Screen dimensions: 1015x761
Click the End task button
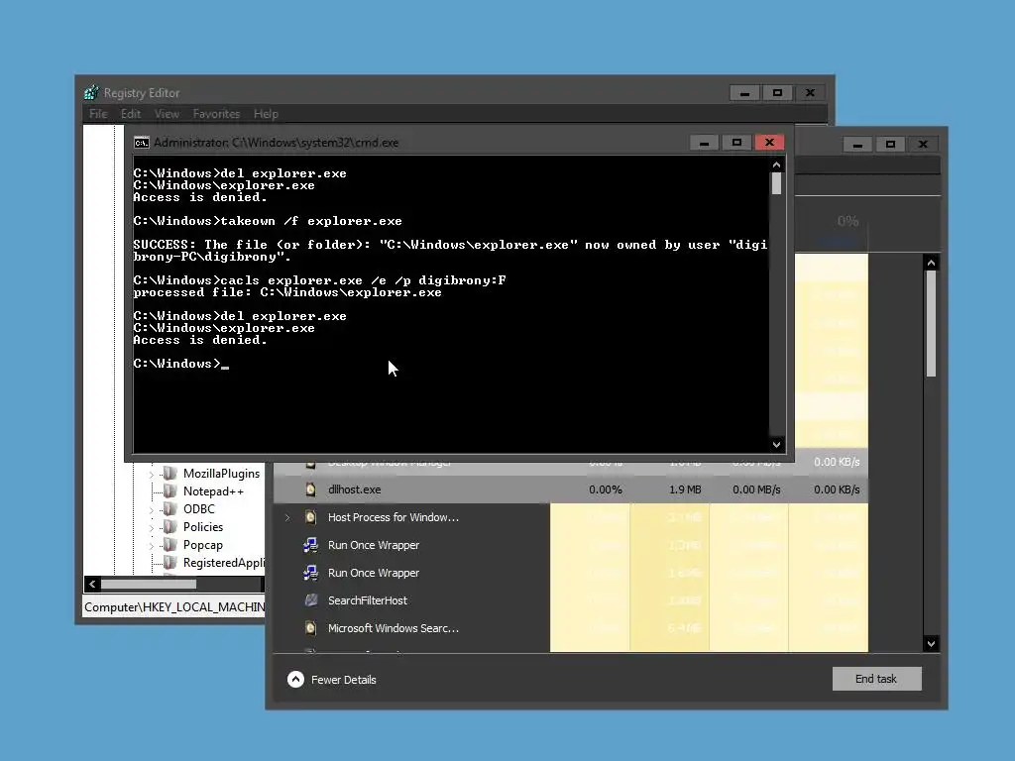pos(876,679)
